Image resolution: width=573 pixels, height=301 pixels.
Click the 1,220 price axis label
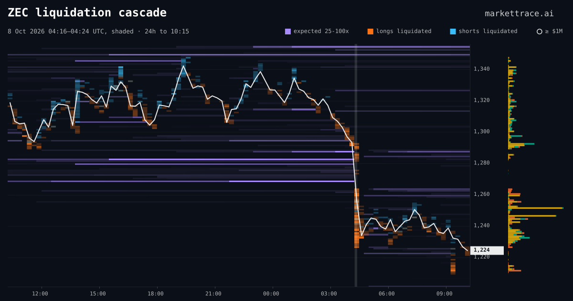[x=482, y=257]
